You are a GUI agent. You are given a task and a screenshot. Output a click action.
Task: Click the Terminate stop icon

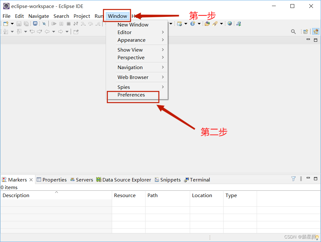(x=68, y=24)
